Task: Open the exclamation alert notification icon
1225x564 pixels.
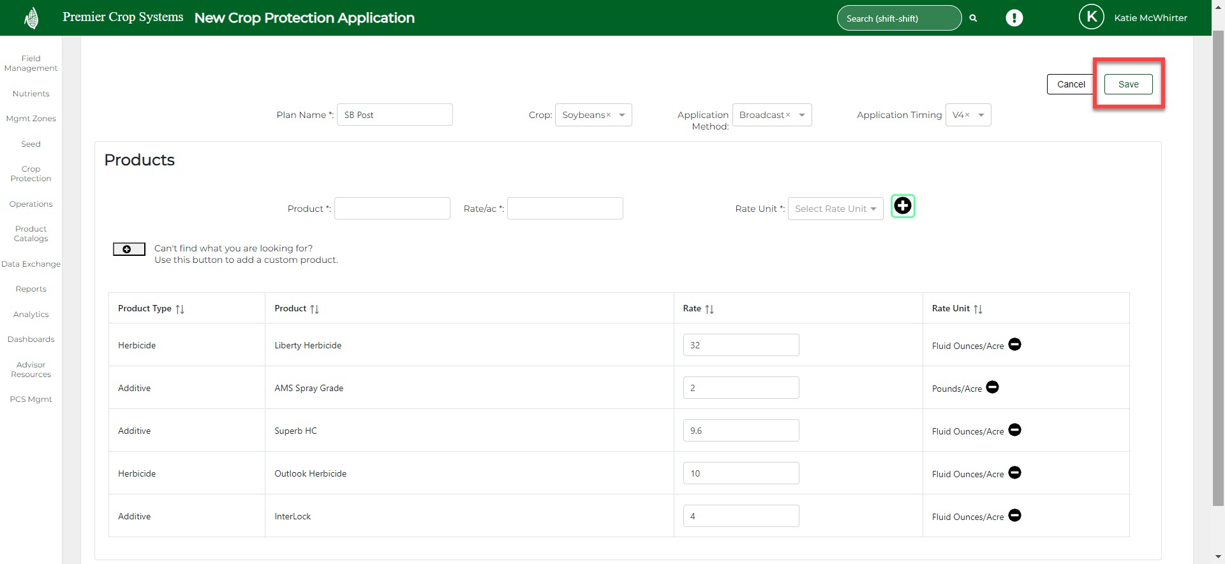Action: [1014, 18]
